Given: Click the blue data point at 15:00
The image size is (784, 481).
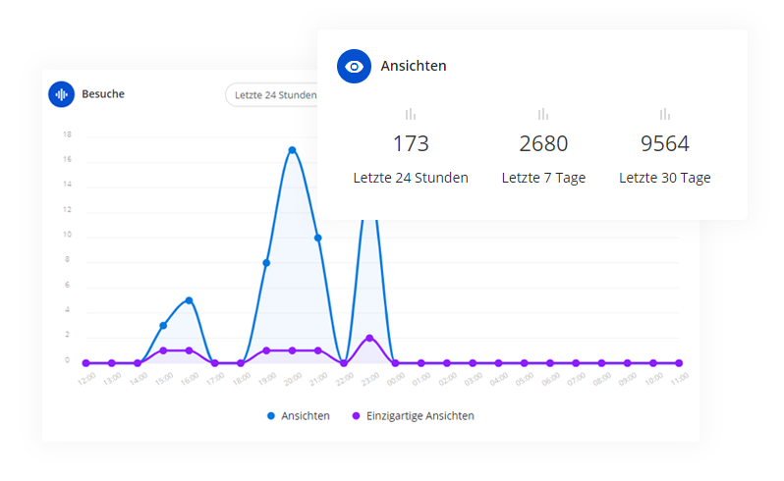Looking at the screenshot, I should pos(163,326).
